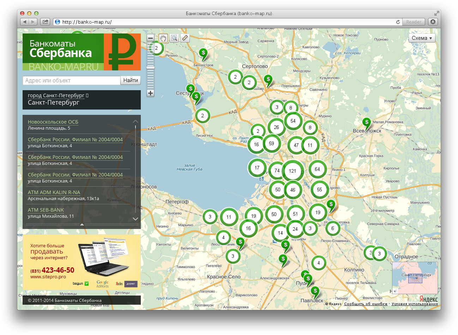Screen dimensions: 458x335
Task: Open the cluster marker numbered 8 near Мурино
Action: pyautogui.click(x=310, y=128)
